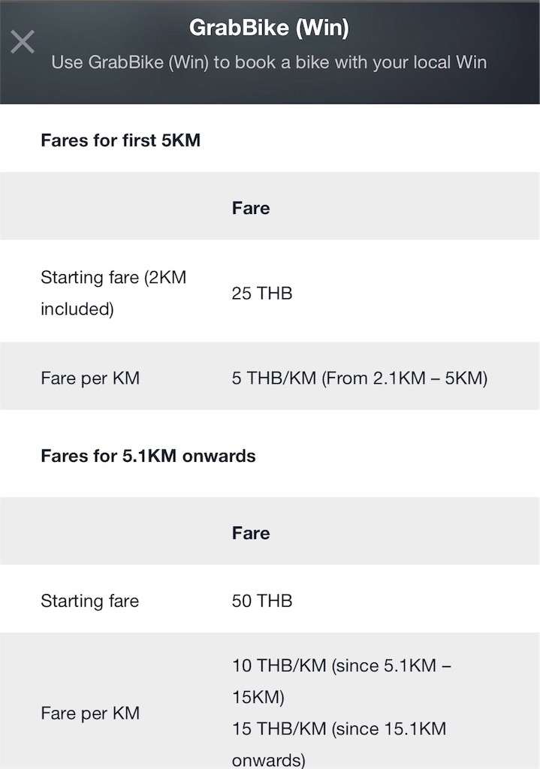This screenshot has height=769, width=540.
Task: Tap the '15KM)' line of the fare
Action: tap(258, 698)
